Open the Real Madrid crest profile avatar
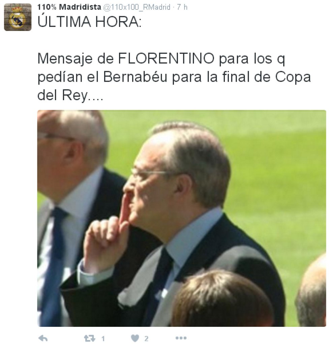 [x=18, y=17]
